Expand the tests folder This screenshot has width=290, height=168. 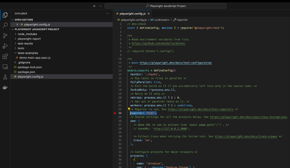(22, 48)
